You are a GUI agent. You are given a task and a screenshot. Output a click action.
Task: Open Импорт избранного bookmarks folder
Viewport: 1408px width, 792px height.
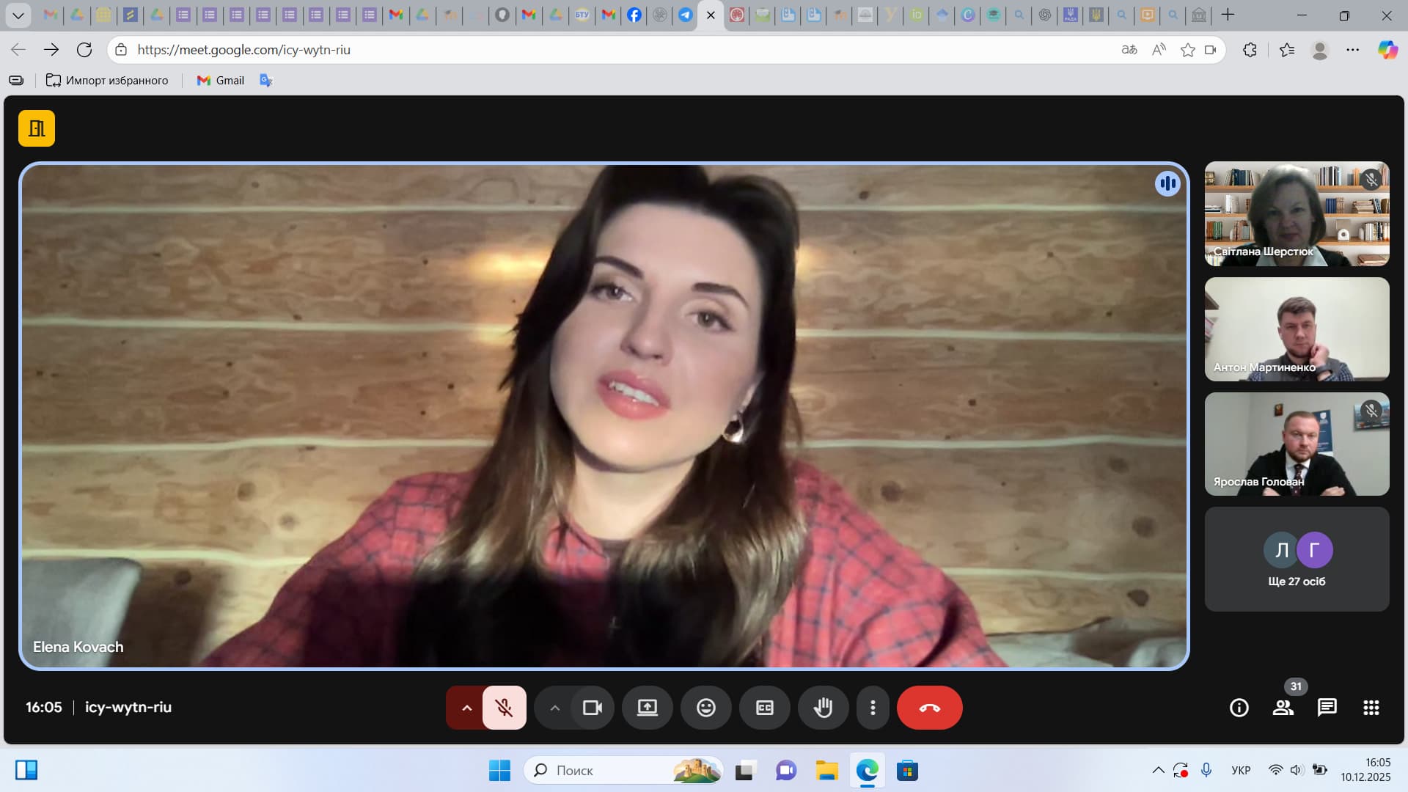pyautogui.click(x=107, y=81)
